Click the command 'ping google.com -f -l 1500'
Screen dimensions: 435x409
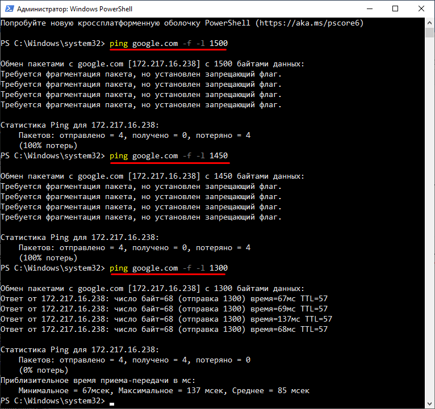click(169, 44)
